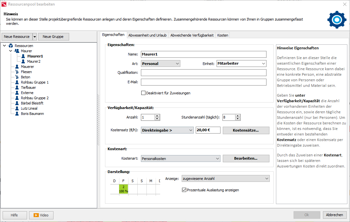Viewport: 350px width, 222px height.
Task: Switch to the Abwesenheit und Urlaub tab
Action: tap(147, 35)
